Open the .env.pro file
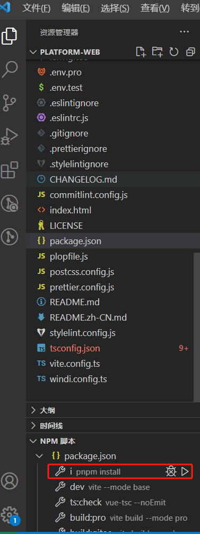 pyautogui.click(x=113, y=72)
